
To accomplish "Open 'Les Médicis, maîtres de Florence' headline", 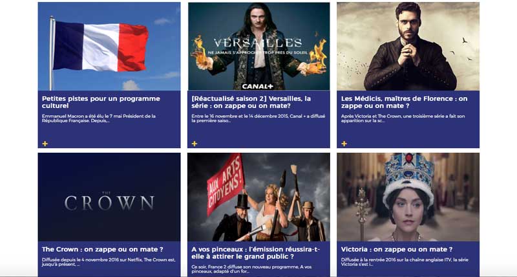I will click(x=405, y=102).
